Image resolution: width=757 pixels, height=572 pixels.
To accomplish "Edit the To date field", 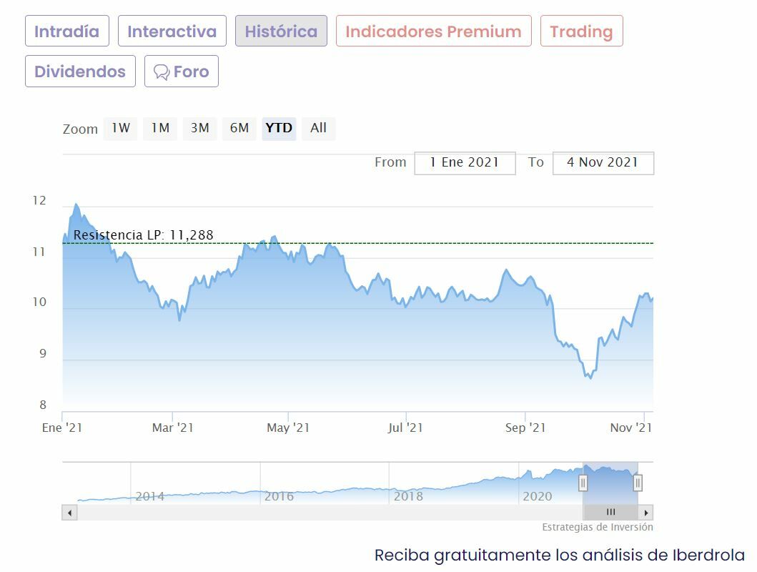I will [603, 162].
